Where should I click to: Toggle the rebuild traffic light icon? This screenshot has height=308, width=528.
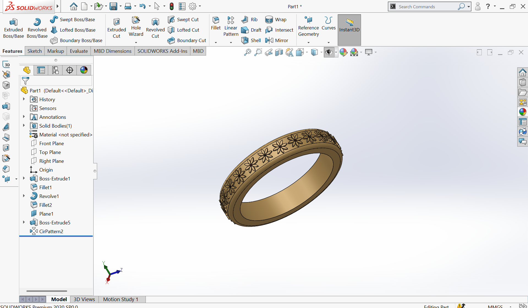[171, 6]
